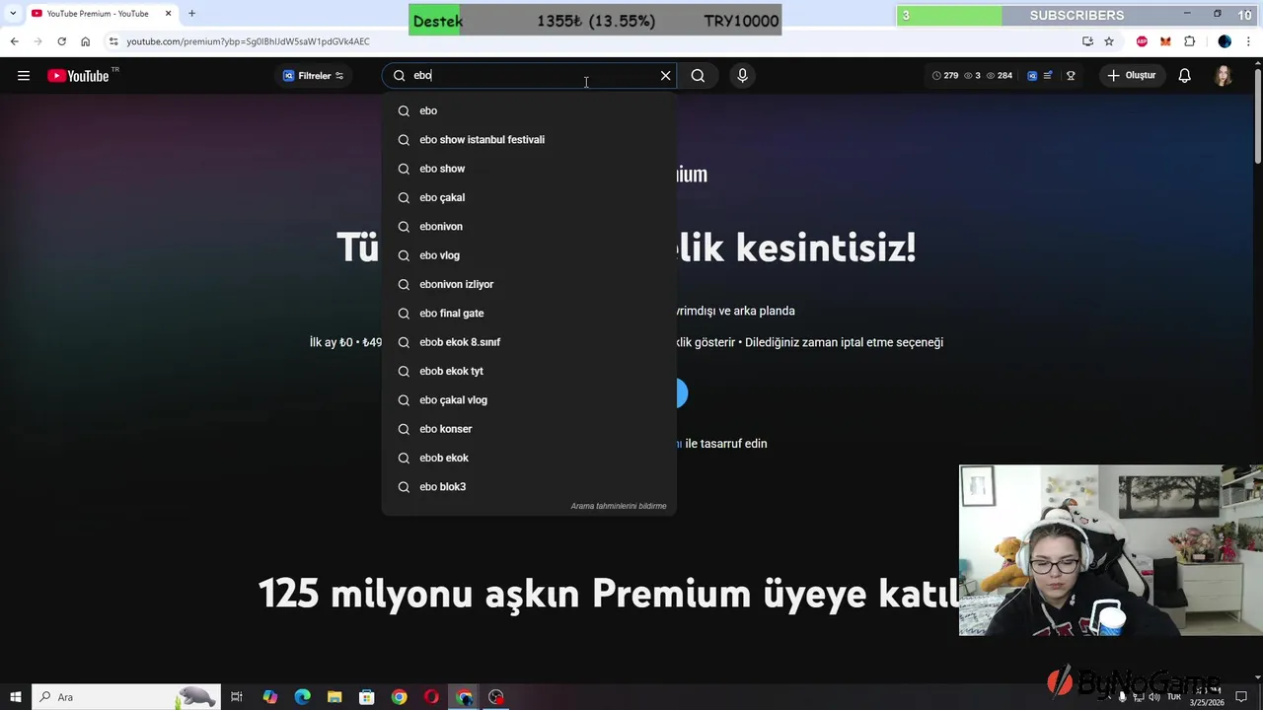Open the Windows Start menu
This screenshot has height=710, width=1263.
coord(16,697)
